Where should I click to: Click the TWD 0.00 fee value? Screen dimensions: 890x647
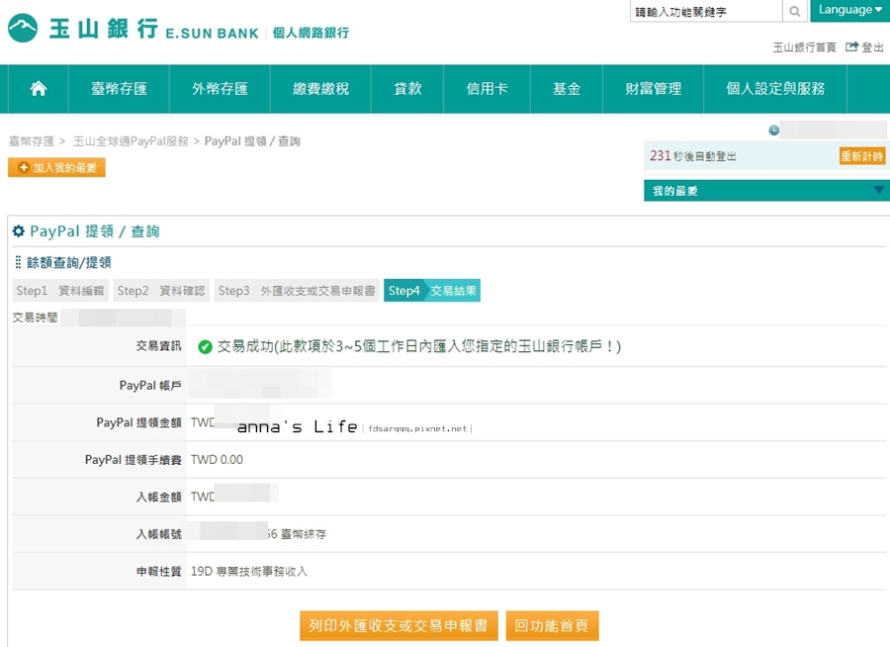coord(217,460)
